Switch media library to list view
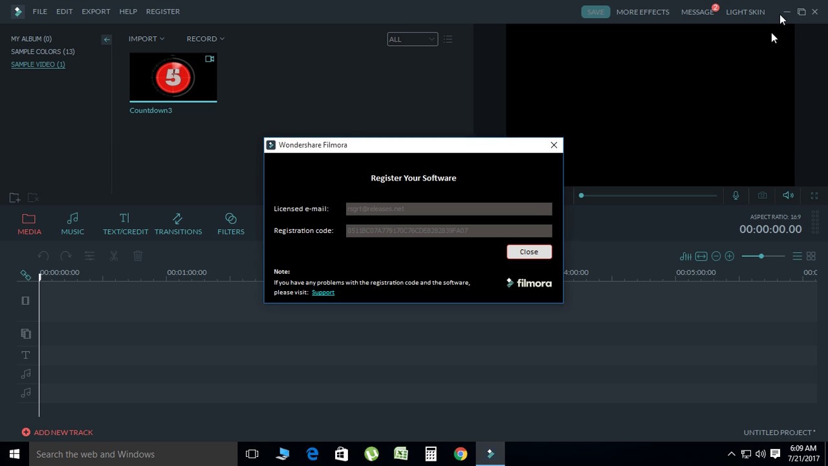The image size is (828, 466). 448,39
